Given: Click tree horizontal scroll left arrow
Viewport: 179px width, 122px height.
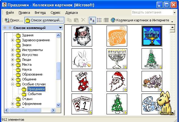Looking at the screenshot, I should (7, 110).
